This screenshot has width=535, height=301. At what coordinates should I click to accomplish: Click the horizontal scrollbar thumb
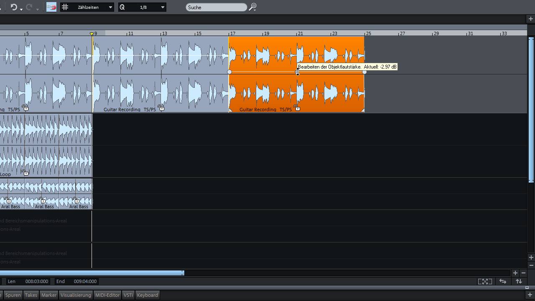coord(92,273)
